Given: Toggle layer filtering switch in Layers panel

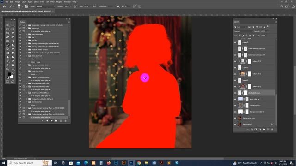Looking at the screenshot, I should click(x=268, y=27).
